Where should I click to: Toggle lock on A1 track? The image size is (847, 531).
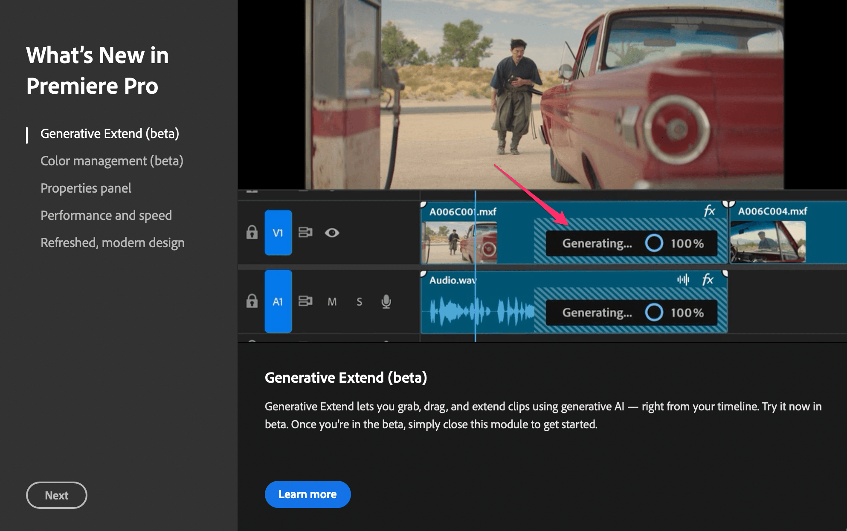pos(252,301)
